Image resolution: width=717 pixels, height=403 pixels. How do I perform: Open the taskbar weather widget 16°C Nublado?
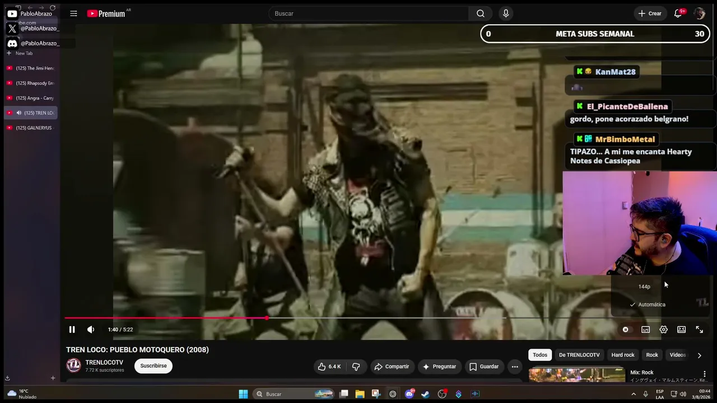tap(21, 394)
